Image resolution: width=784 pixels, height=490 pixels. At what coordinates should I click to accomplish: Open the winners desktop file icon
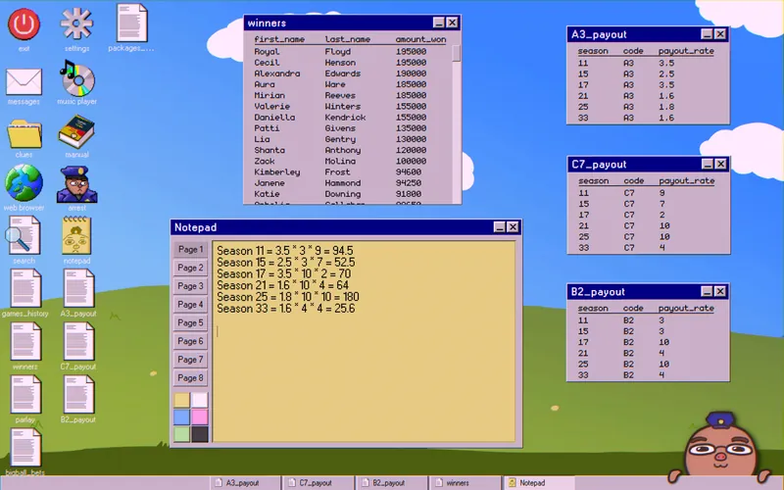tap(25, 341)
